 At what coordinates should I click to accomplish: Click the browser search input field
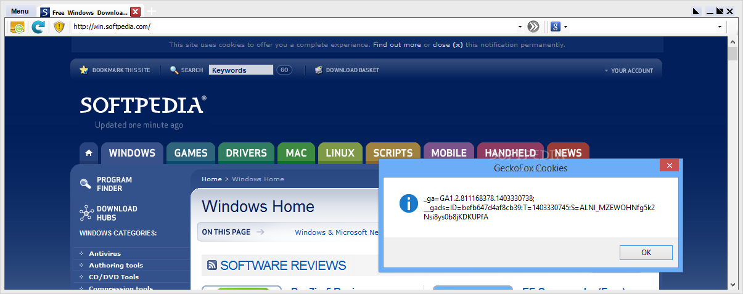[642, 27]
